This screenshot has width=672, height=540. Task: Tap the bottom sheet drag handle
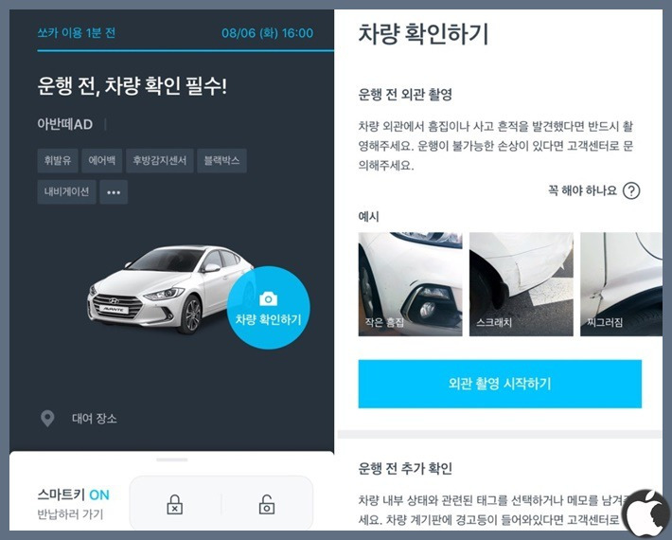[172, 459]
